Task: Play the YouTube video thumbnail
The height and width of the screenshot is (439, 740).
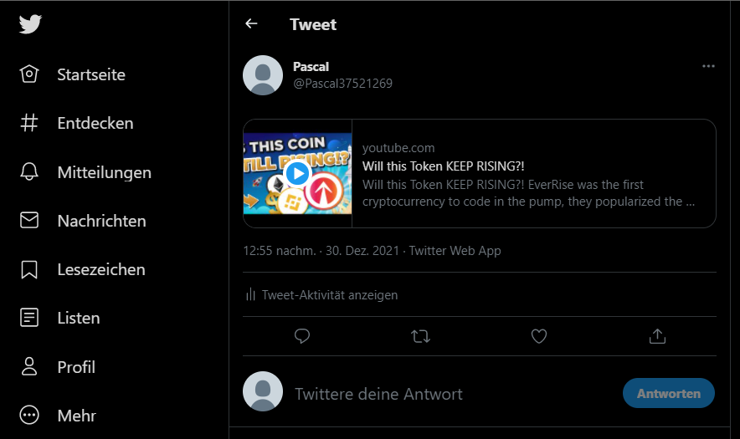Action: (x=297, y=174)
